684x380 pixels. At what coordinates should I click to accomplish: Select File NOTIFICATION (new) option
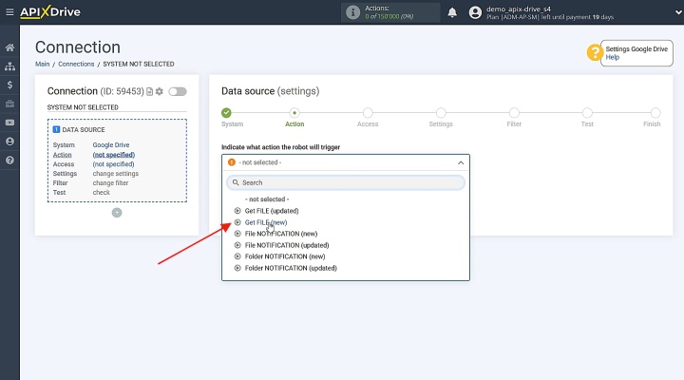[281, 234]
